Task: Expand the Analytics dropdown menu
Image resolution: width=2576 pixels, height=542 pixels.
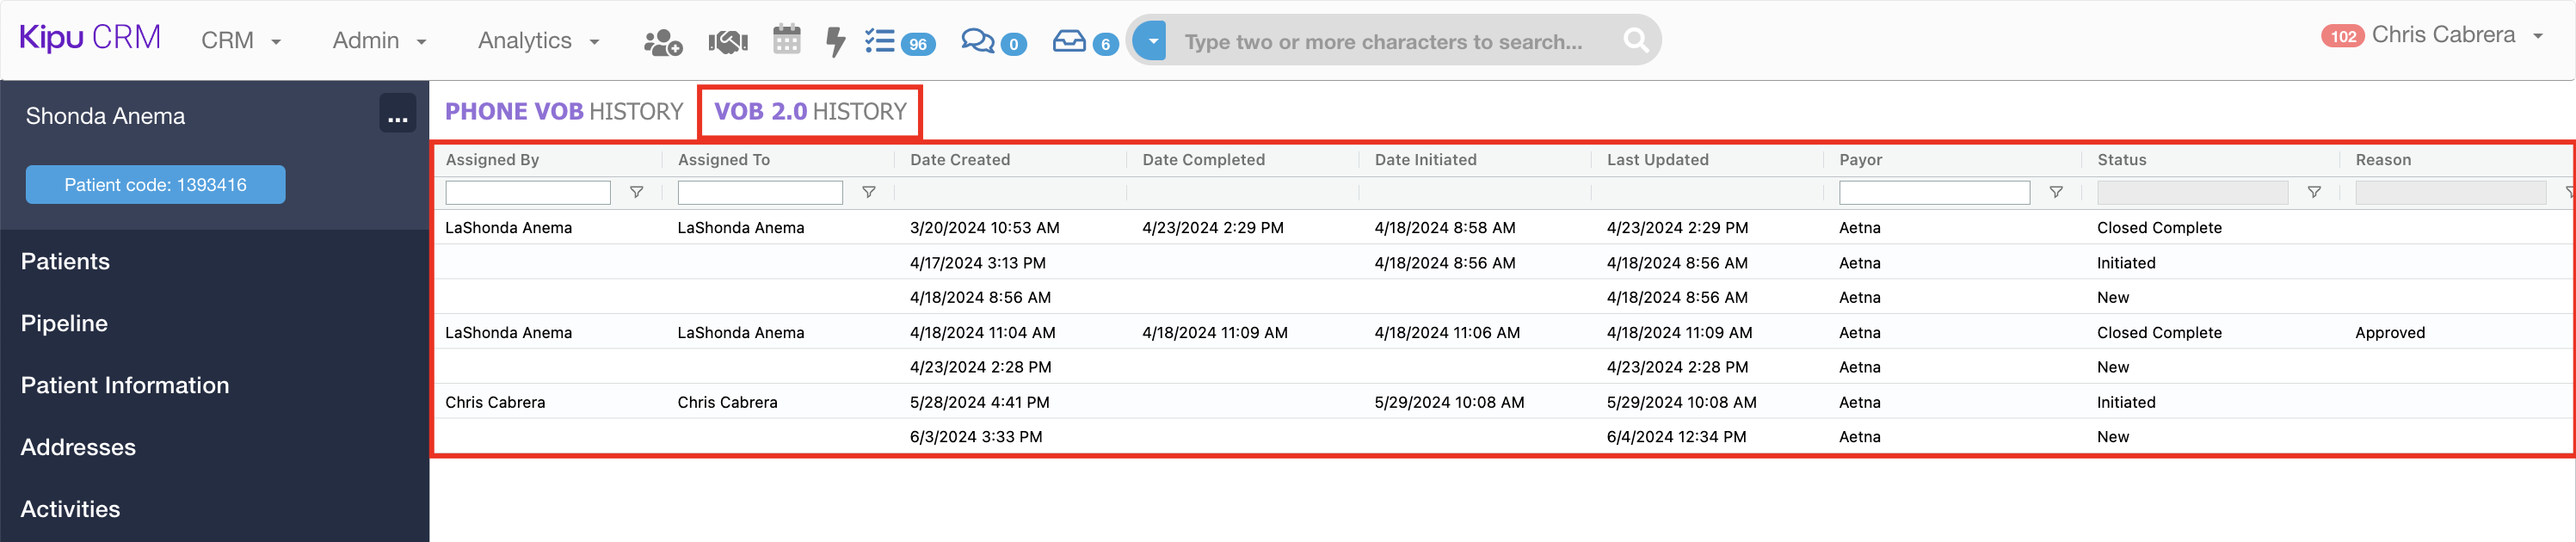Action: [x=538, y=41]
